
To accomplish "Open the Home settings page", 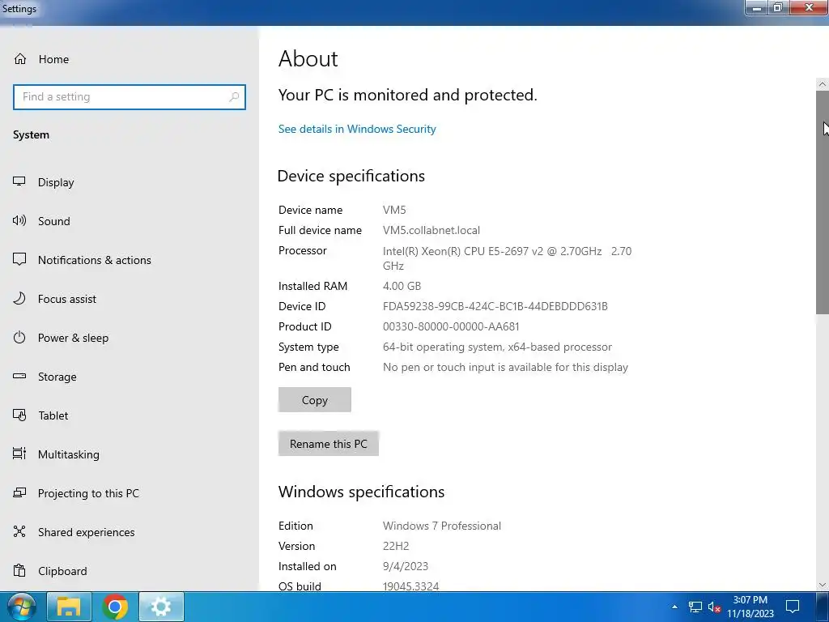I will (41, 59).
